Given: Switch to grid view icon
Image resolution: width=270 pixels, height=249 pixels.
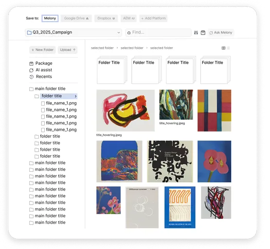Looking at the screenshot, I should 223,48.
